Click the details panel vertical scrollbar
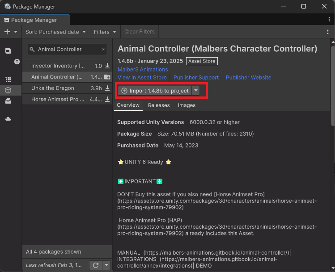 pyautogui.click(x=333, y=86)
